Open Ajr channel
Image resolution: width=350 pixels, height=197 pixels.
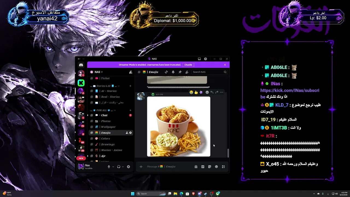tap(111, 156)
